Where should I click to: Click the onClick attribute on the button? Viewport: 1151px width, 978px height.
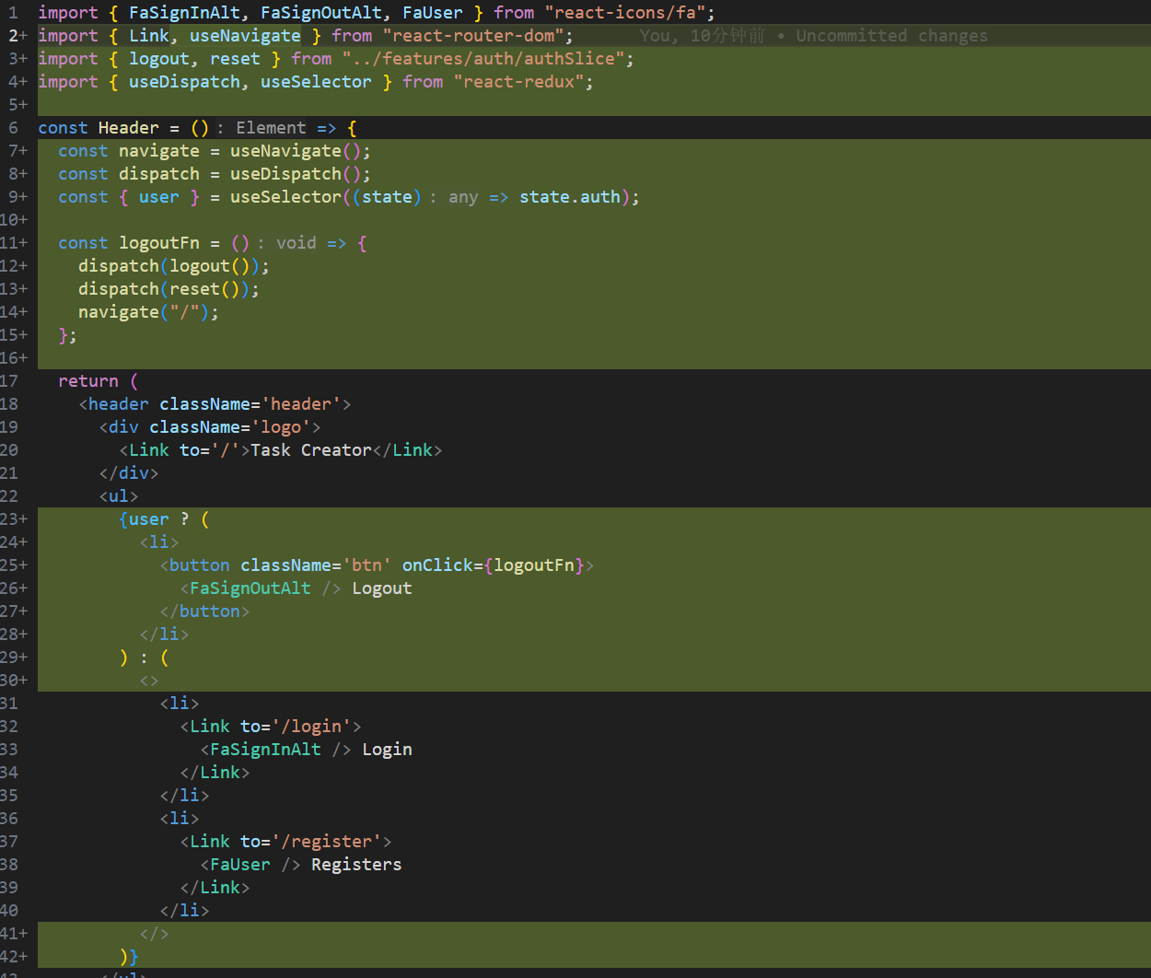(437, 565)
